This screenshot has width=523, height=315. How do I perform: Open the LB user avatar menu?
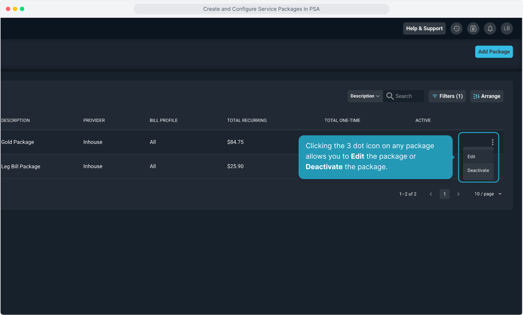pos(507,29)
